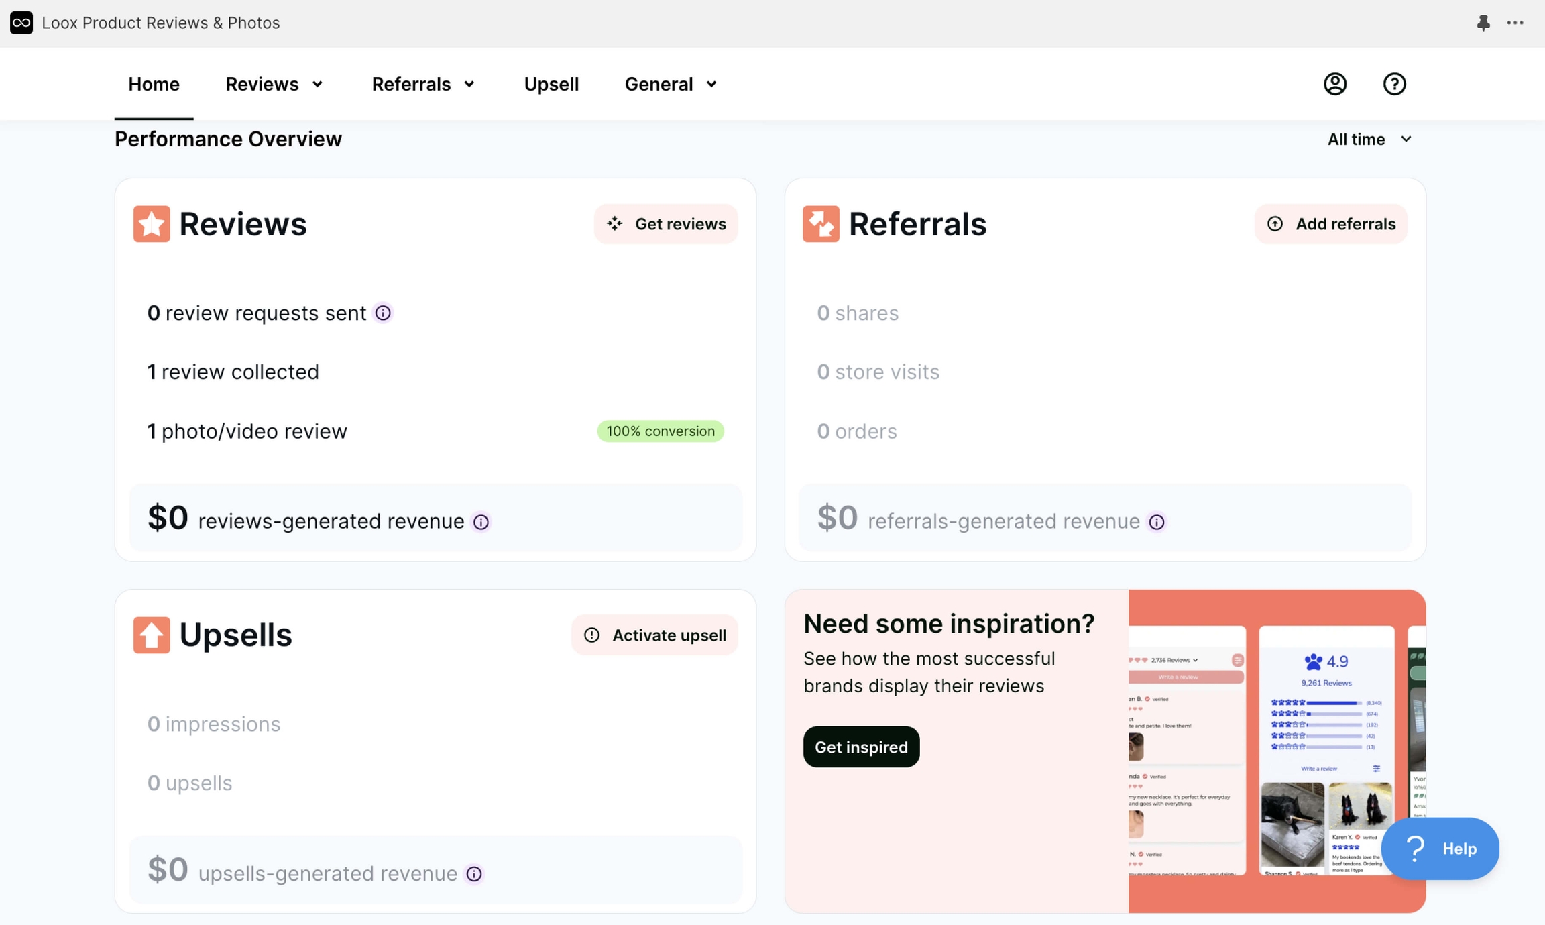Image resolution: width=1545 pixels, height=925 pixels.
Task: Click the upward arrow icon on the Upsells card
Action: click(x=150, y=635)
